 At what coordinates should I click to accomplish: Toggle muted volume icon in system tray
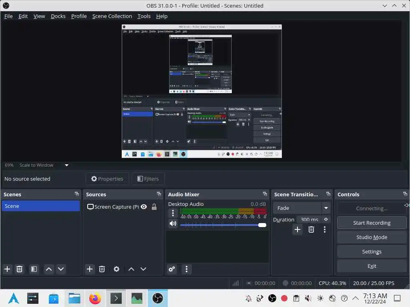pos(308,298)
